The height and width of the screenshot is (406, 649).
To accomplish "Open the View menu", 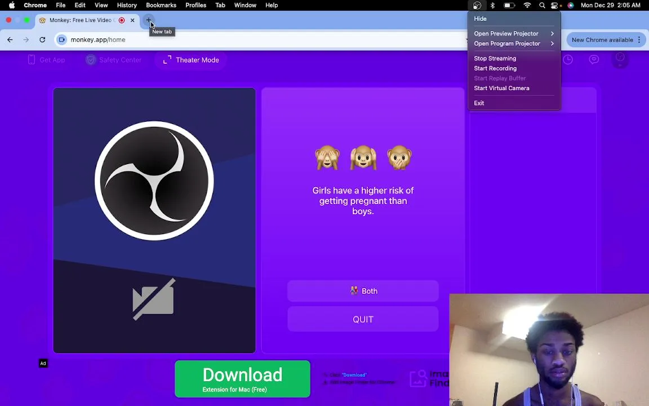I will pos(101,6).
